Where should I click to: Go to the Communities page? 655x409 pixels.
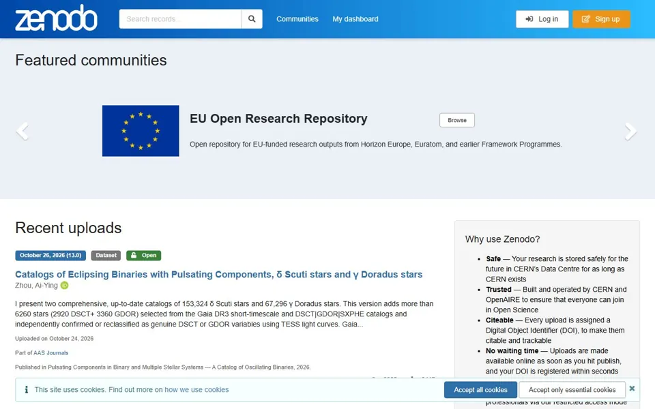pos(297,19)
